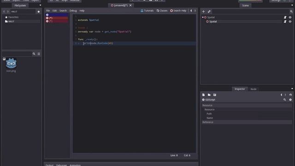This screenshot has height=166, width=295.
Task: Open Inspector gear options
Action: click(x=290, y=100)
